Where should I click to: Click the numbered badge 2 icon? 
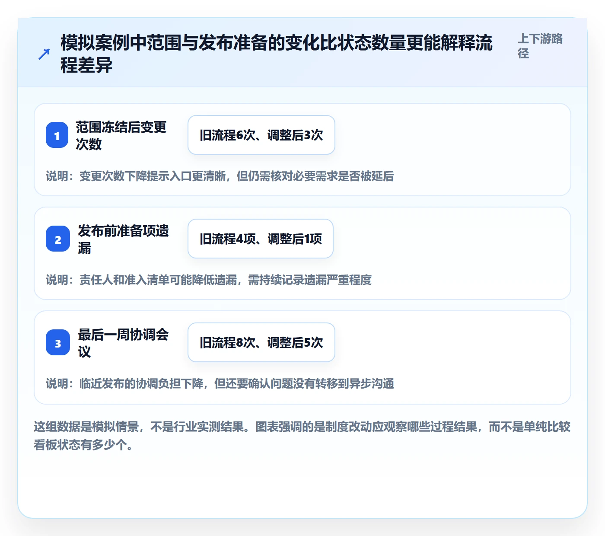(58, 239)
